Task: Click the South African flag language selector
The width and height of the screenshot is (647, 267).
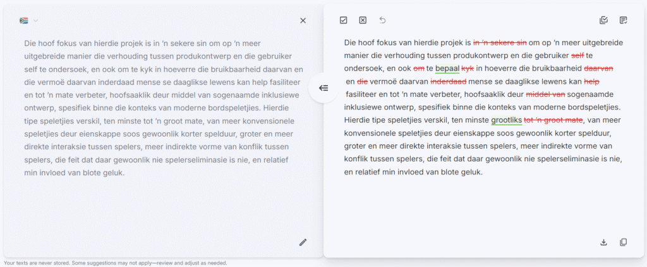Action: click(x=24, y=21)
